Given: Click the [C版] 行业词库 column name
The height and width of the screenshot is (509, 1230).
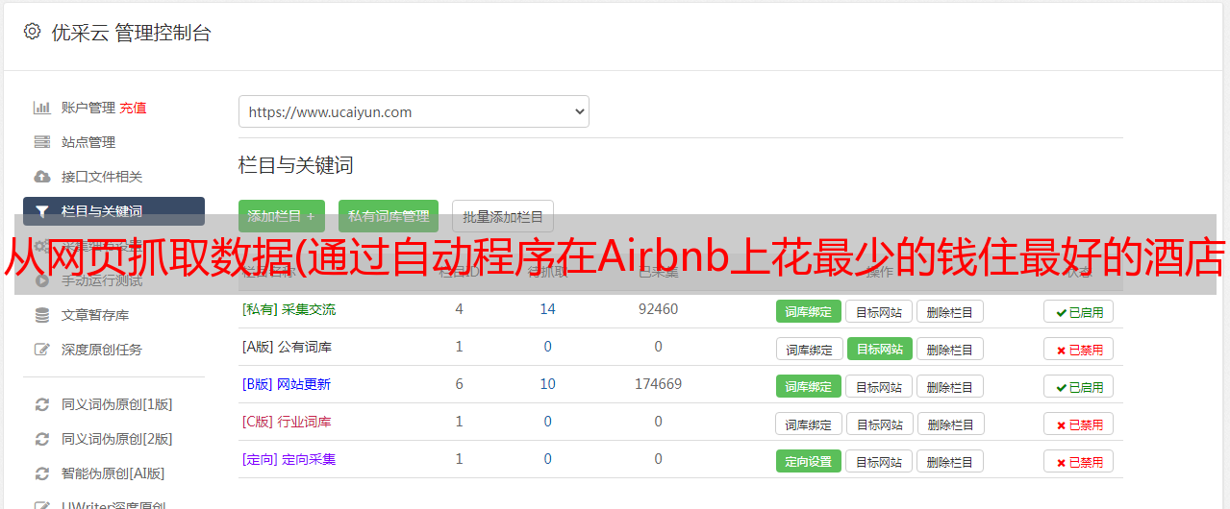Looking at the screenshot, I should [x=287, y=422].
